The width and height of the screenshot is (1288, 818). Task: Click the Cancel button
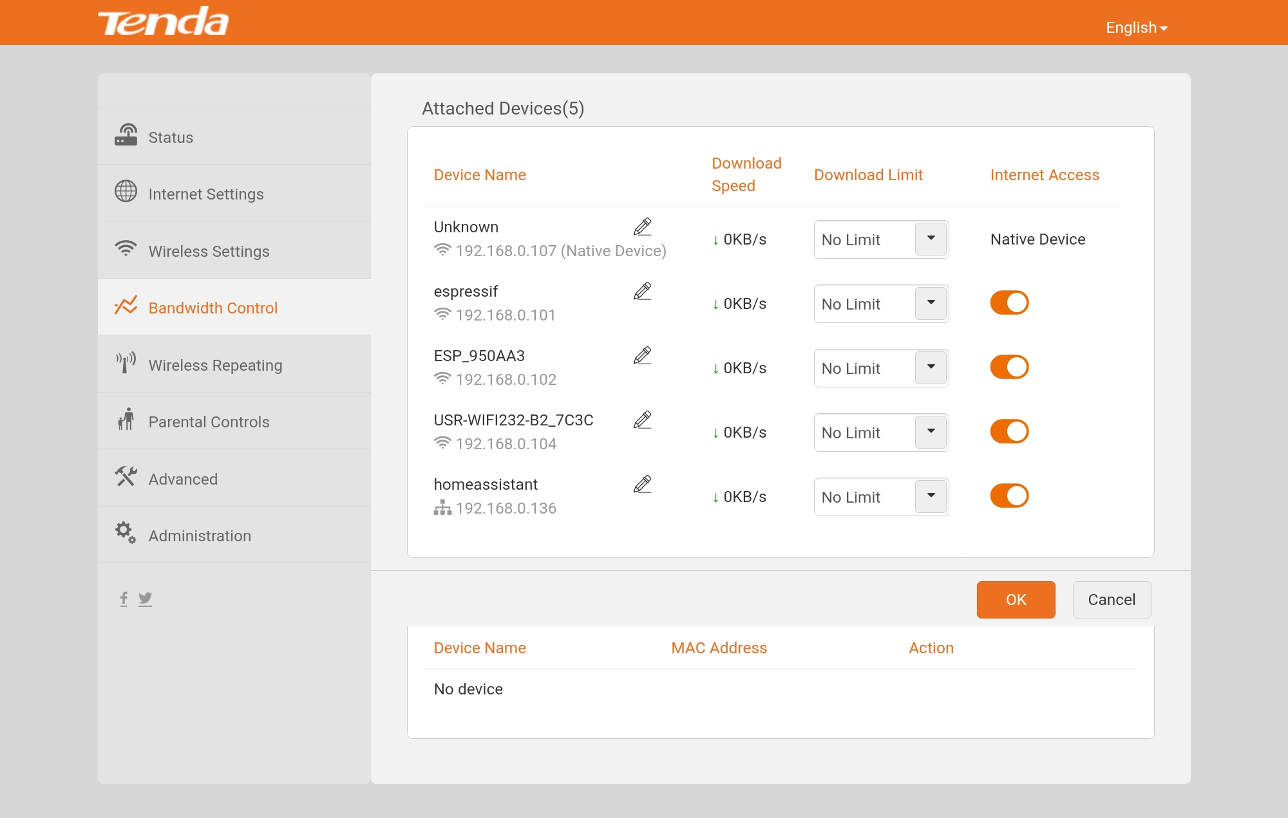(x=1112, y=599)
